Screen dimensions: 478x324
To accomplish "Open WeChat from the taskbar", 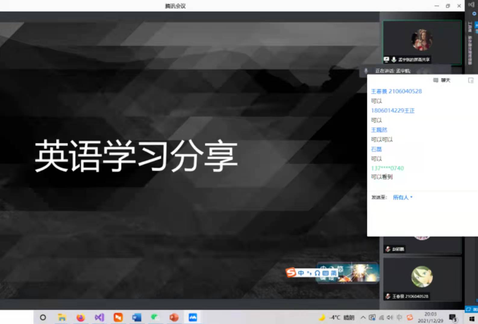I will click(155, 317).
